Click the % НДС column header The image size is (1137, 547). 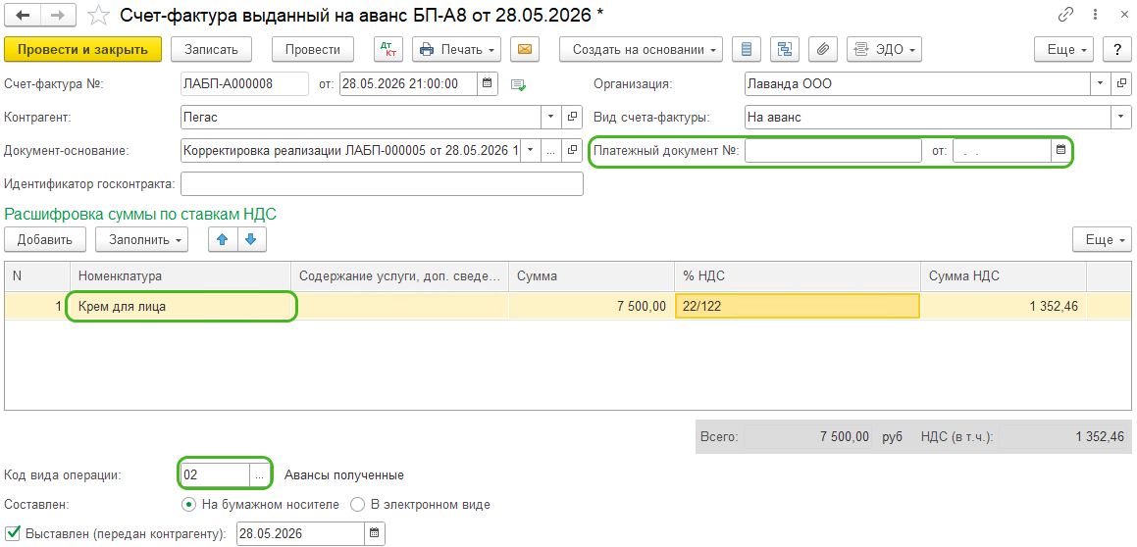[798, 276]
